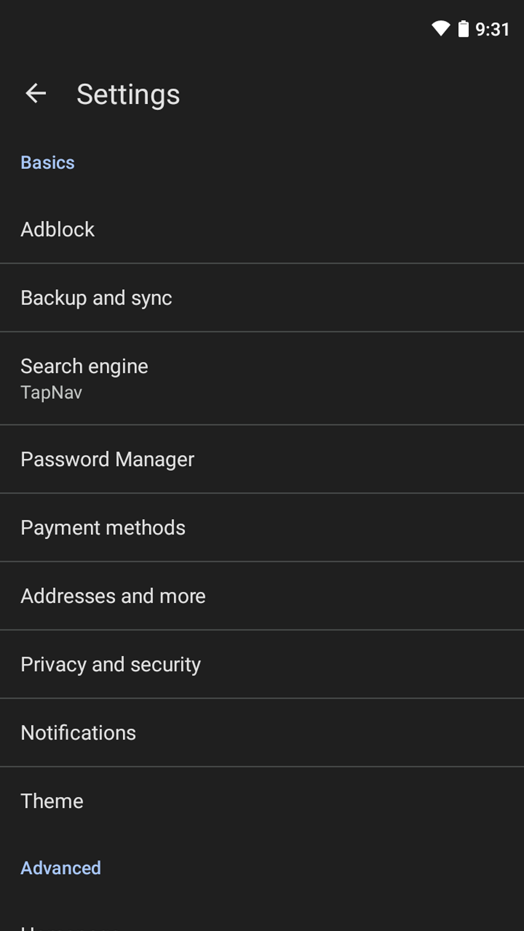This screenshot has width=524, height=931.
Task: Open Notifications settings
Action: pyautogui.click(x=262, y=733)
